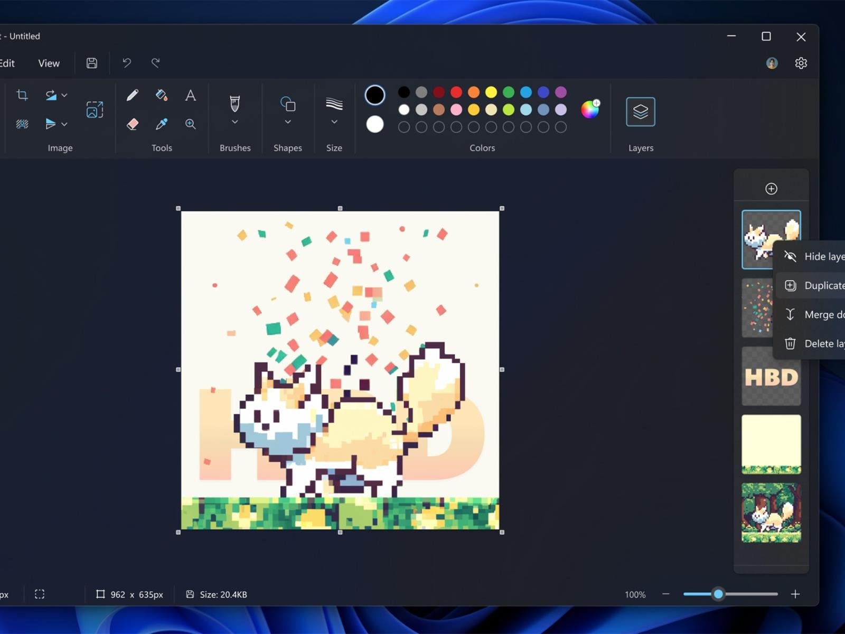Image resolution: width=845 pixels, height=634 pixels.
Task: Pick the red color swatch
Action: coord(456,92)
